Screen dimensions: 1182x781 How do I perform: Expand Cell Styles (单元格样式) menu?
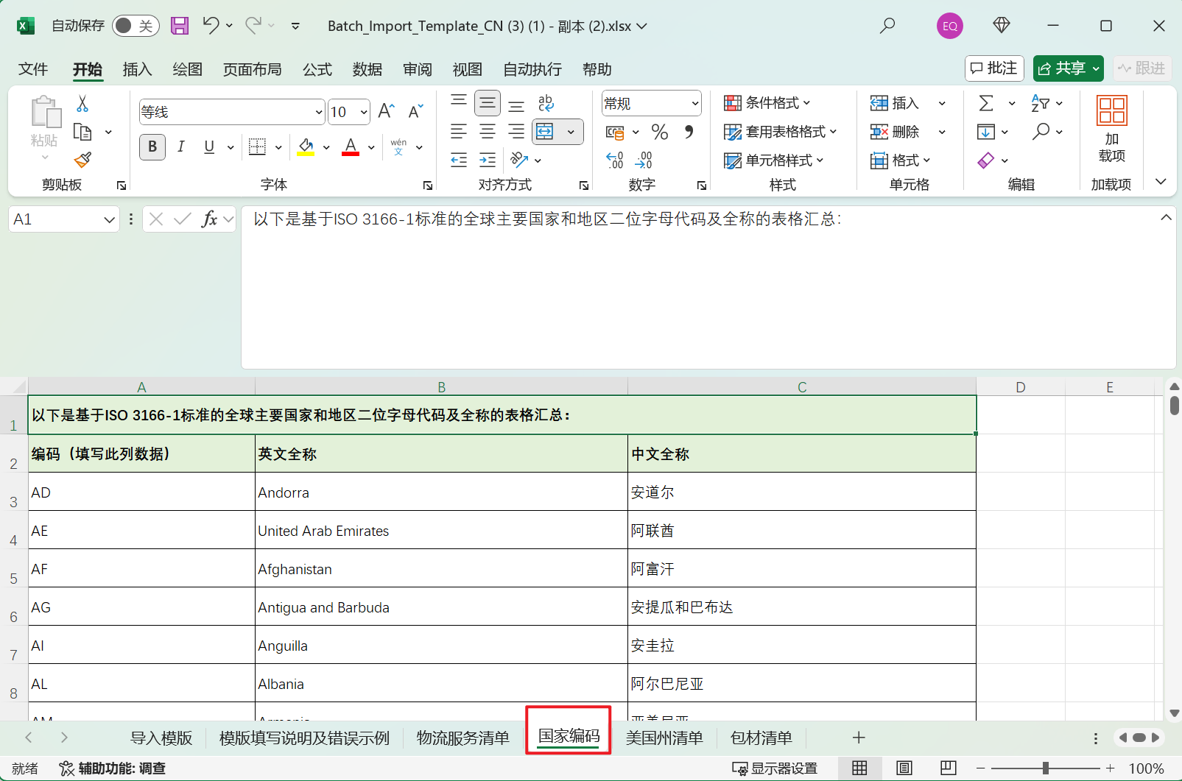point(774,160)
